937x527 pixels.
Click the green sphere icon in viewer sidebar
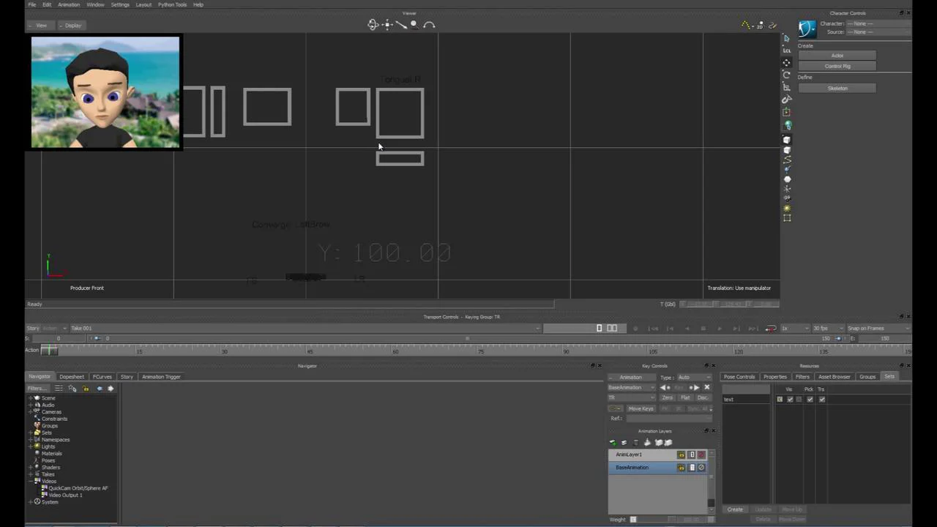[788, 125]
